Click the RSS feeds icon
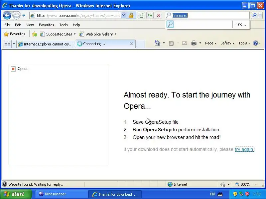The height and width of the screenshot is (199, 266). tap(171, 43)
